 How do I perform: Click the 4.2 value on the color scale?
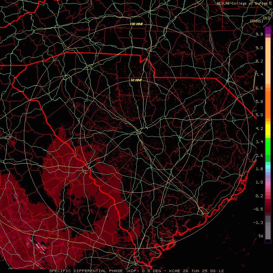(259, 128)
